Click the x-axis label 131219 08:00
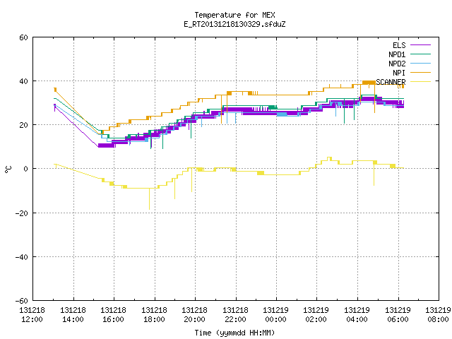The height and width of the screenshot is (339, 452). 438,315
